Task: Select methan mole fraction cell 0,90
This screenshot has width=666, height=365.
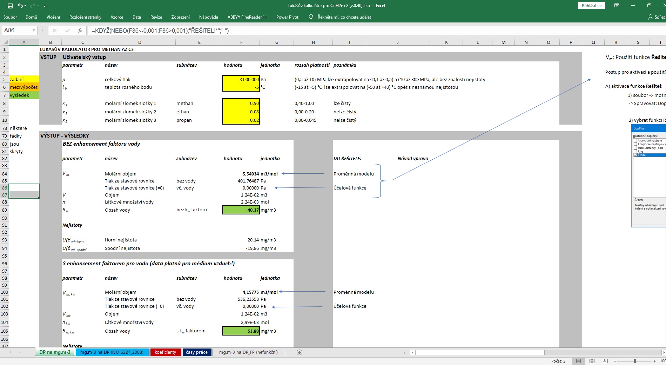Action: tap(241, 103)
